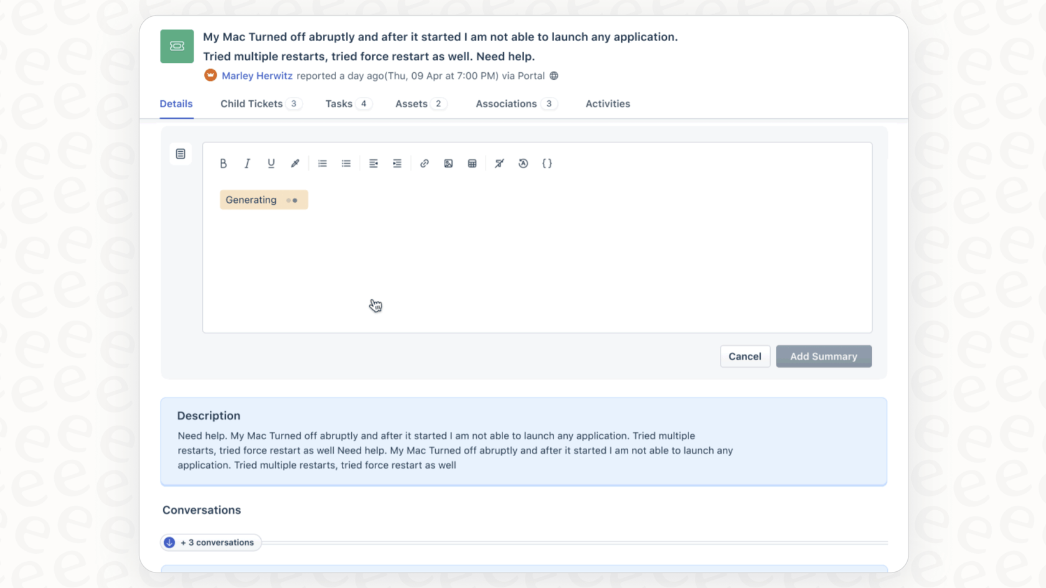Insert an image using the toolbar icon
Screen dimensions: 1046x588
(x=448, y=163)
